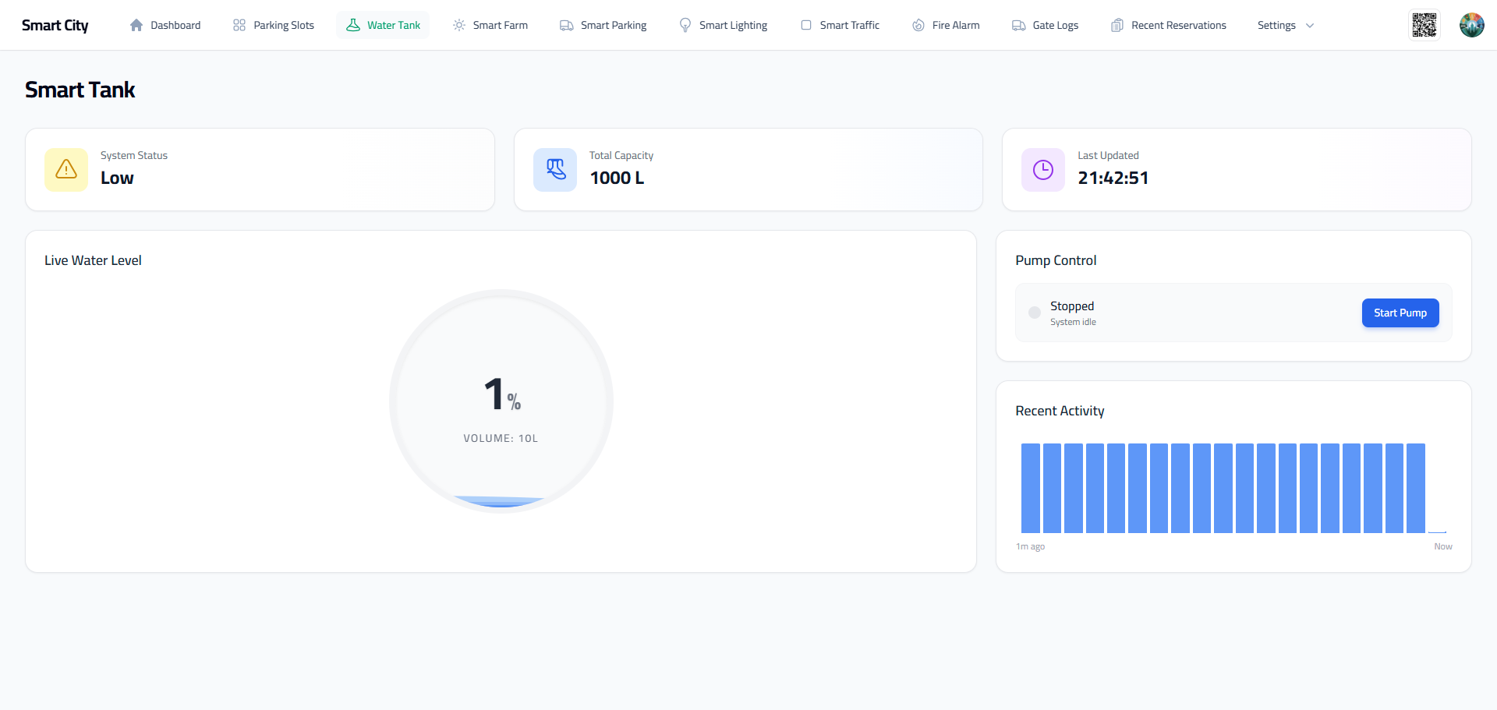Click the 'System Status' label
1497x710 pixels.
134,155
